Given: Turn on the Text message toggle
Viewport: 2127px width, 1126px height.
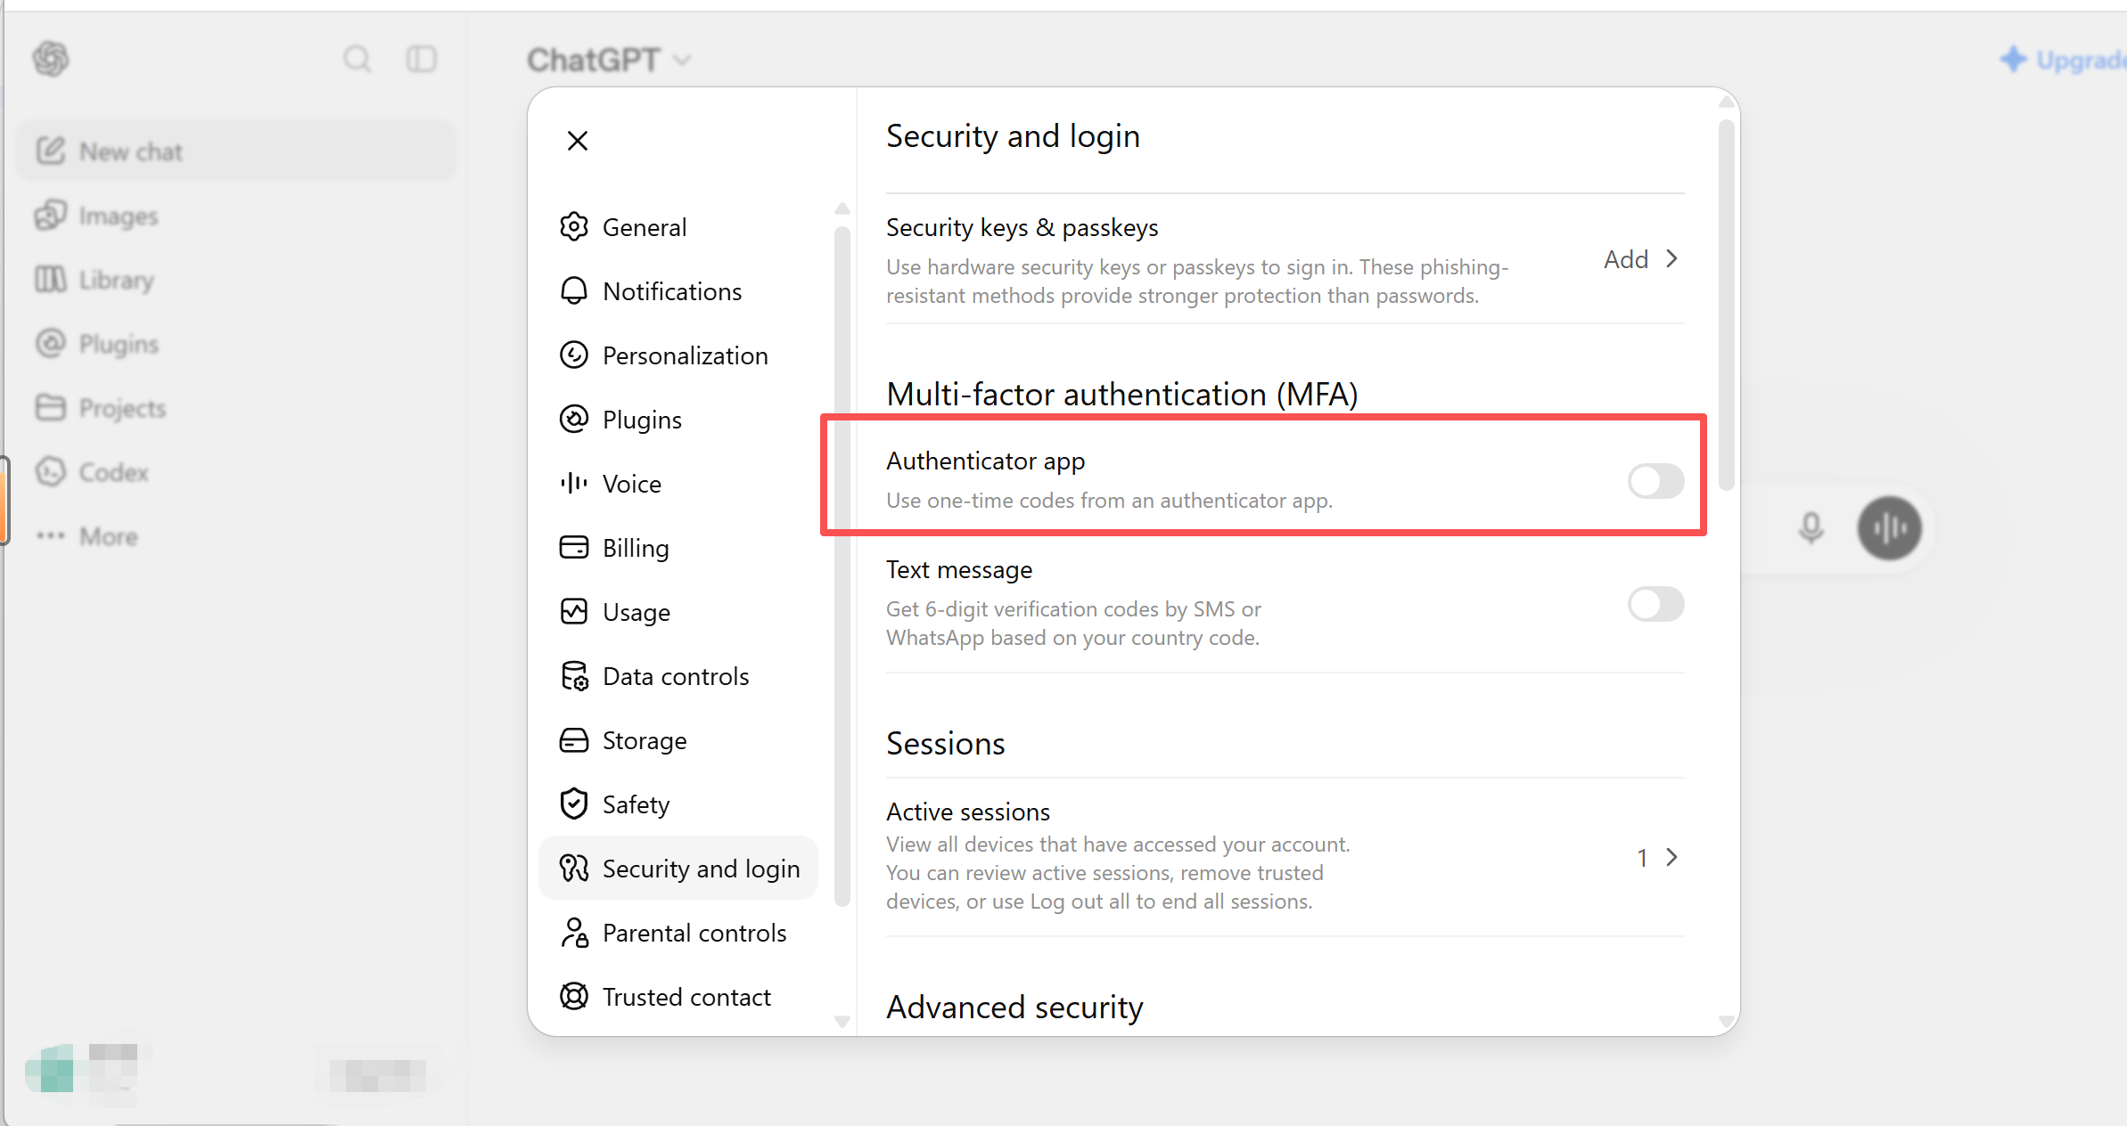Looking at the screenshot, I should tap(1655, 604).
